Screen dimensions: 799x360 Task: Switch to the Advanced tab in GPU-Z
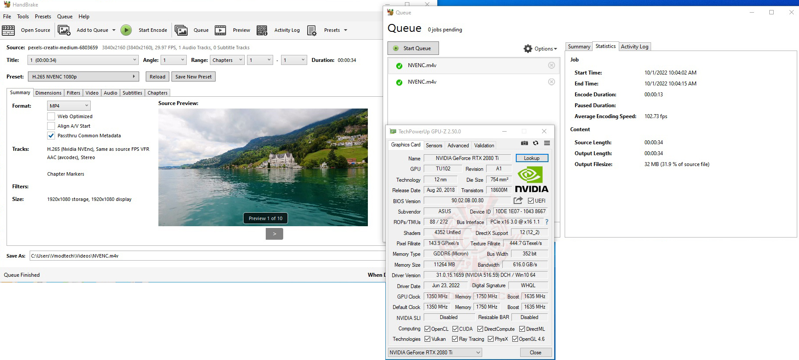pos(458,146)
